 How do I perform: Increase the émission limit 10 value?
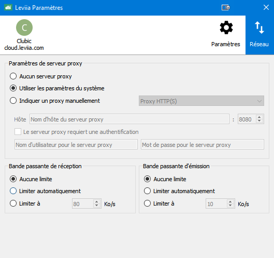click(230, 201)
